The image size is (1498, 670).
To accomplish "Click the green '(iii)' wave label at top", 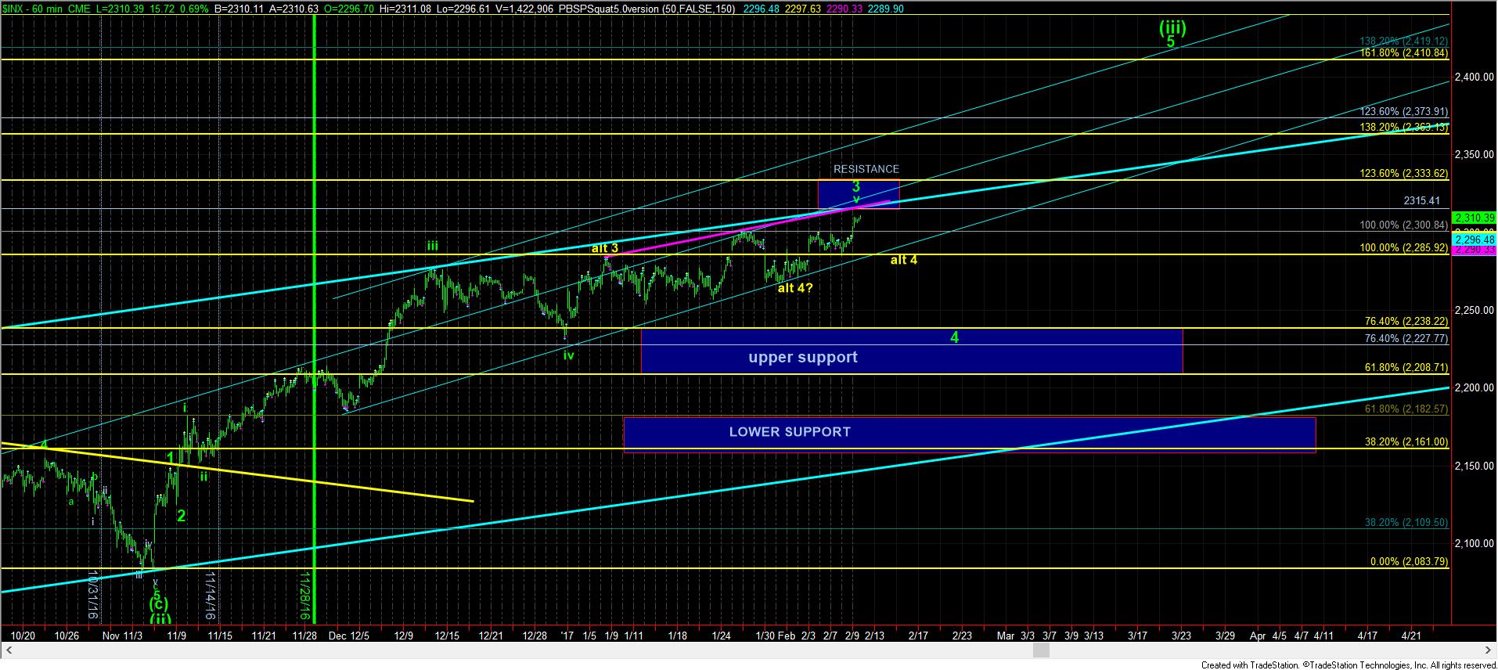I will pyautogui.click(x=1172, y=28).
